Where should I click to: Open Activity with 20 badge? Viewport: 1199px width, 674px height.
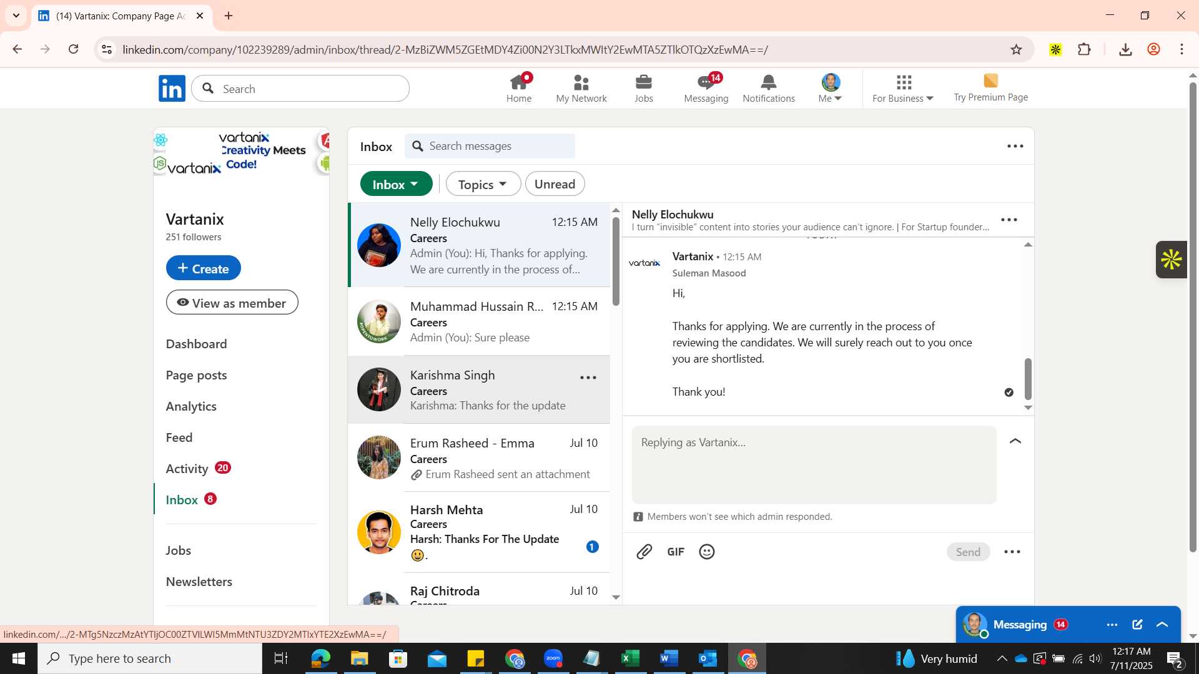tap(199, 469)
